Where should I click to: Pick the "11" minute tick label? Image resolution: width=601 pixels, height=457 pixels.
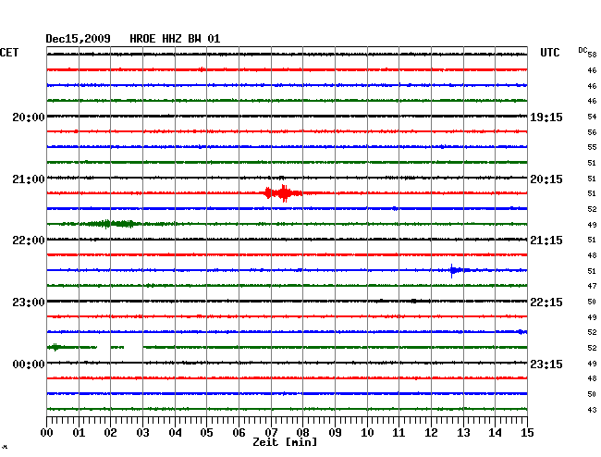click(x=399, y=432)
